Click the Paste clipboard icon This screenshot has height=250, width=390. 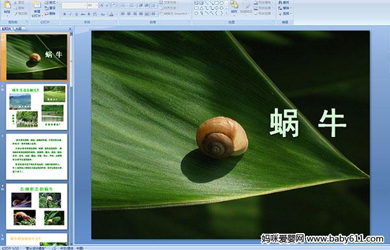7,5
